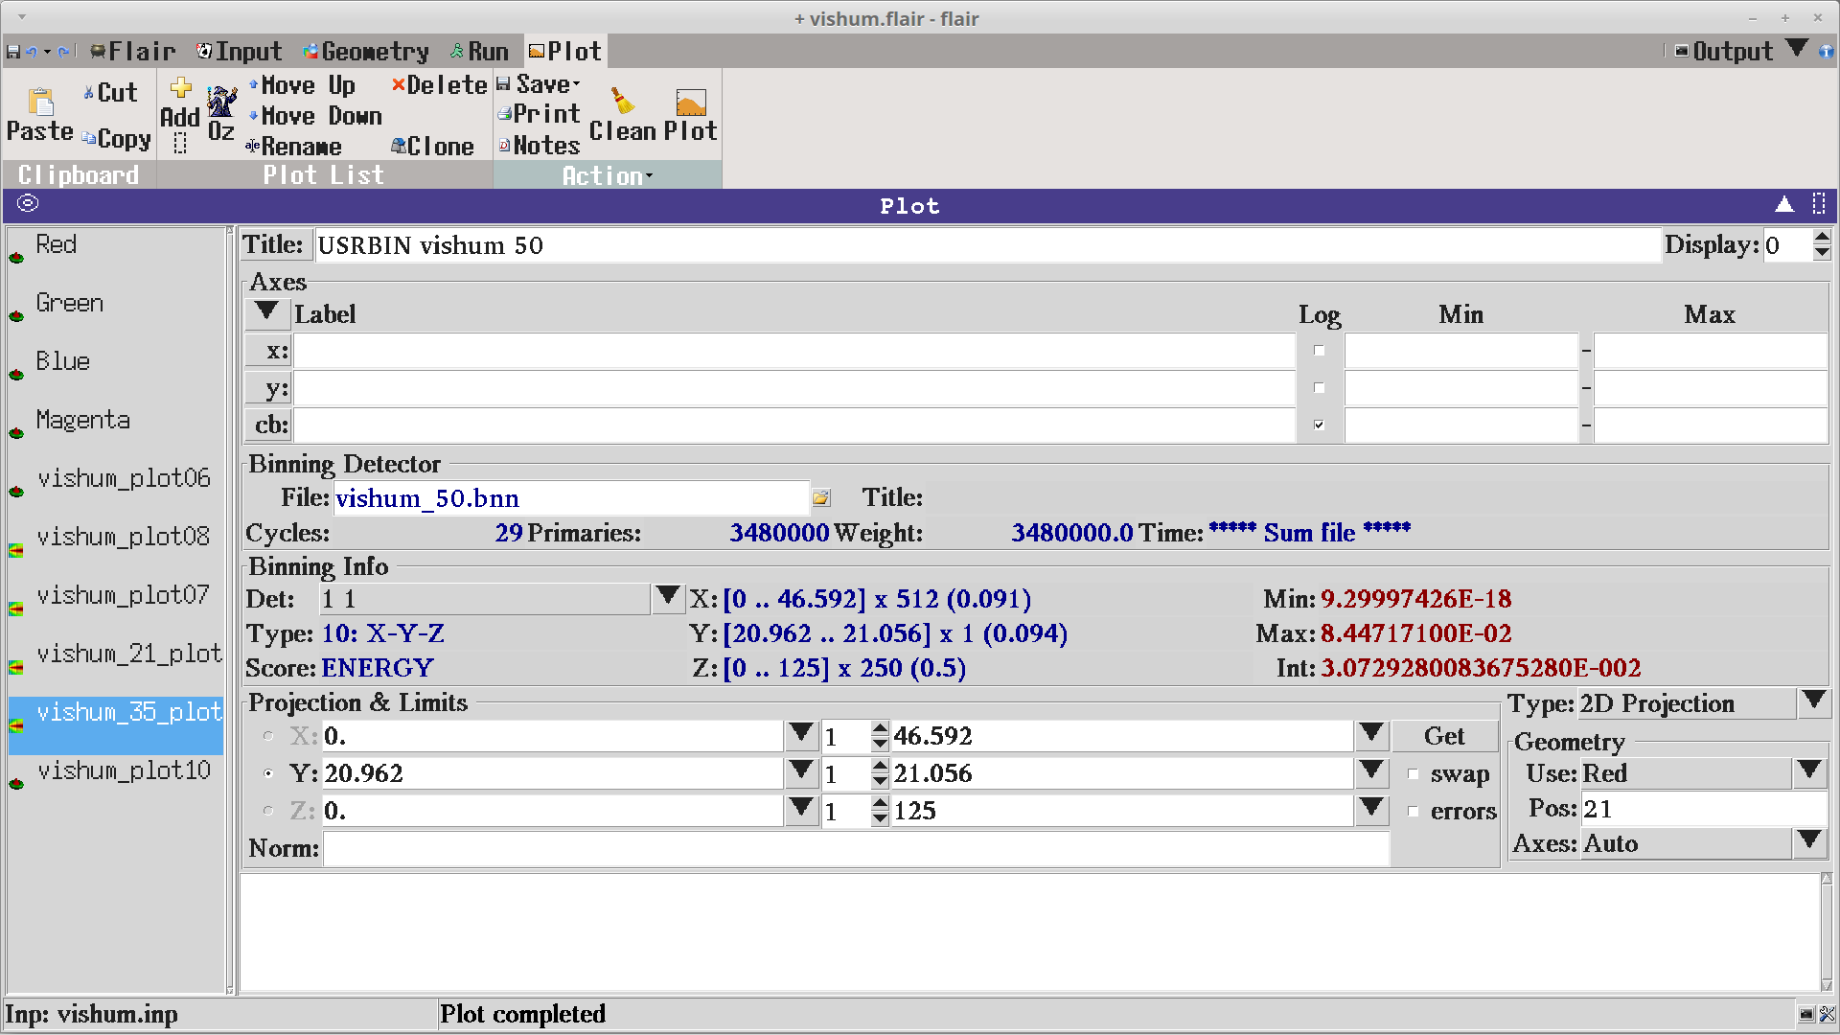Open the Geometry Use dropdown
The width and height of the screenshot is (1840, 1035).
(x=1809, y=771)
